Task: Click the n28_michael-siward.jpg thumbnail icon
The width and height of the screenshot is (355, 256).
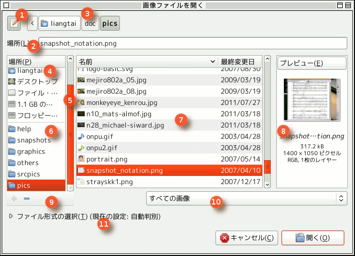Action: click(x=81, y=125)
